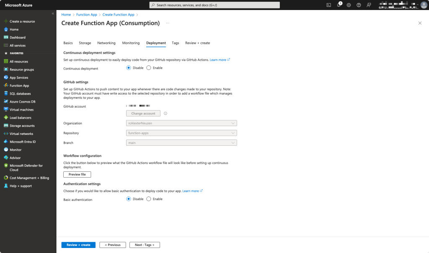Click the Function App breadcrumb link
The height and width of the screenshot is (253, 429).
pyautogui.click(x=86, y=15)
